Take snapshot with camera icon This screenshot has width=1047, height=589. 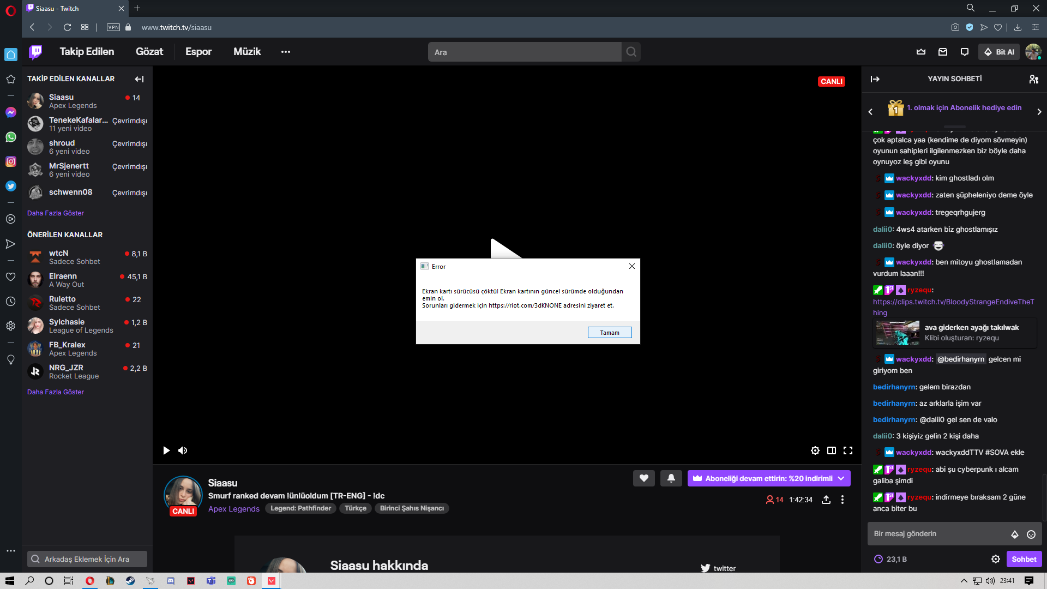tap(955, 27)
